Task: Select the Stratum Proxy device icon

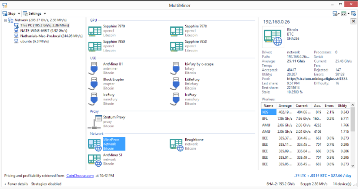Action: 95,122
